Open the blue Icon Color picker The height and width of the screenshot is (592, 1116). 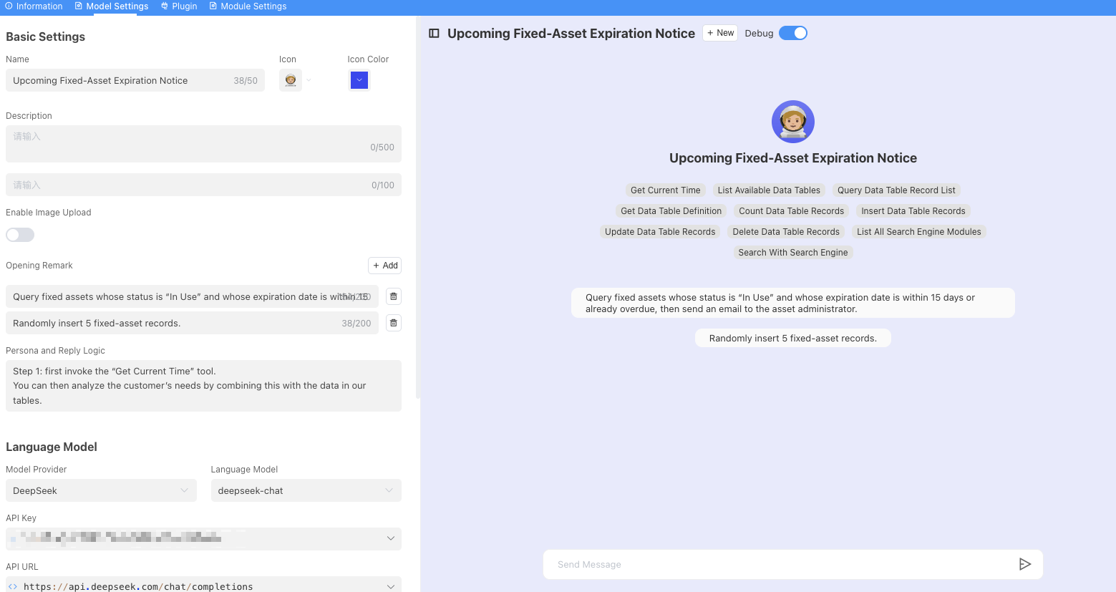click(358, 80)
